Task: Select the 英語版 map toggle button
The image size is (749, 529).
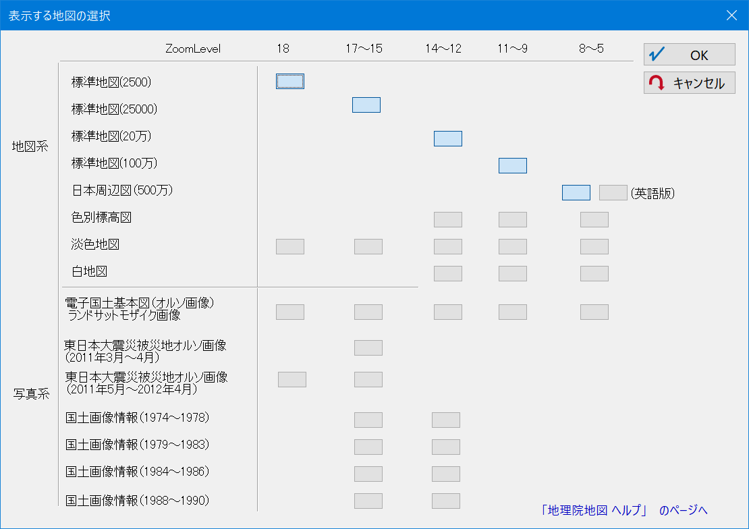Action: [613, 192]
